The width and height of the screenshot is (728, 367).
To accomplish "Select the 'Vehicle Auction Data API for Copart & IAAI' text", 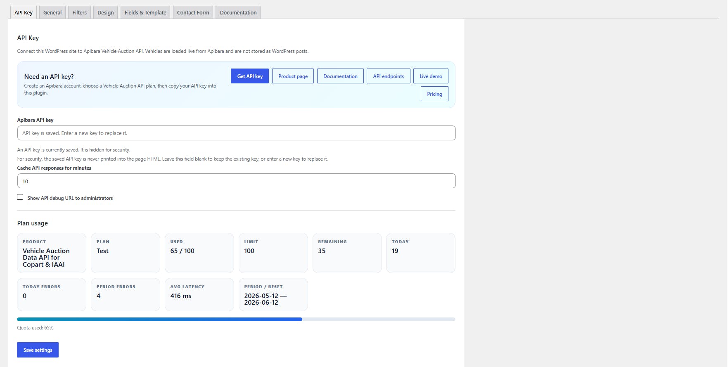I will point(46,258).
